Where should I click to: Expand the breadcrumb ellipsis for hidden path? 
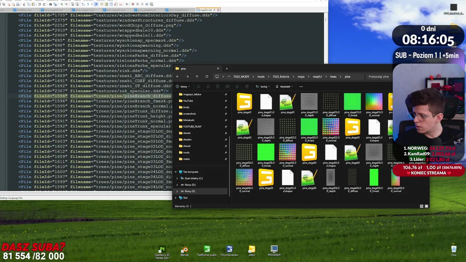click(229, 76)
